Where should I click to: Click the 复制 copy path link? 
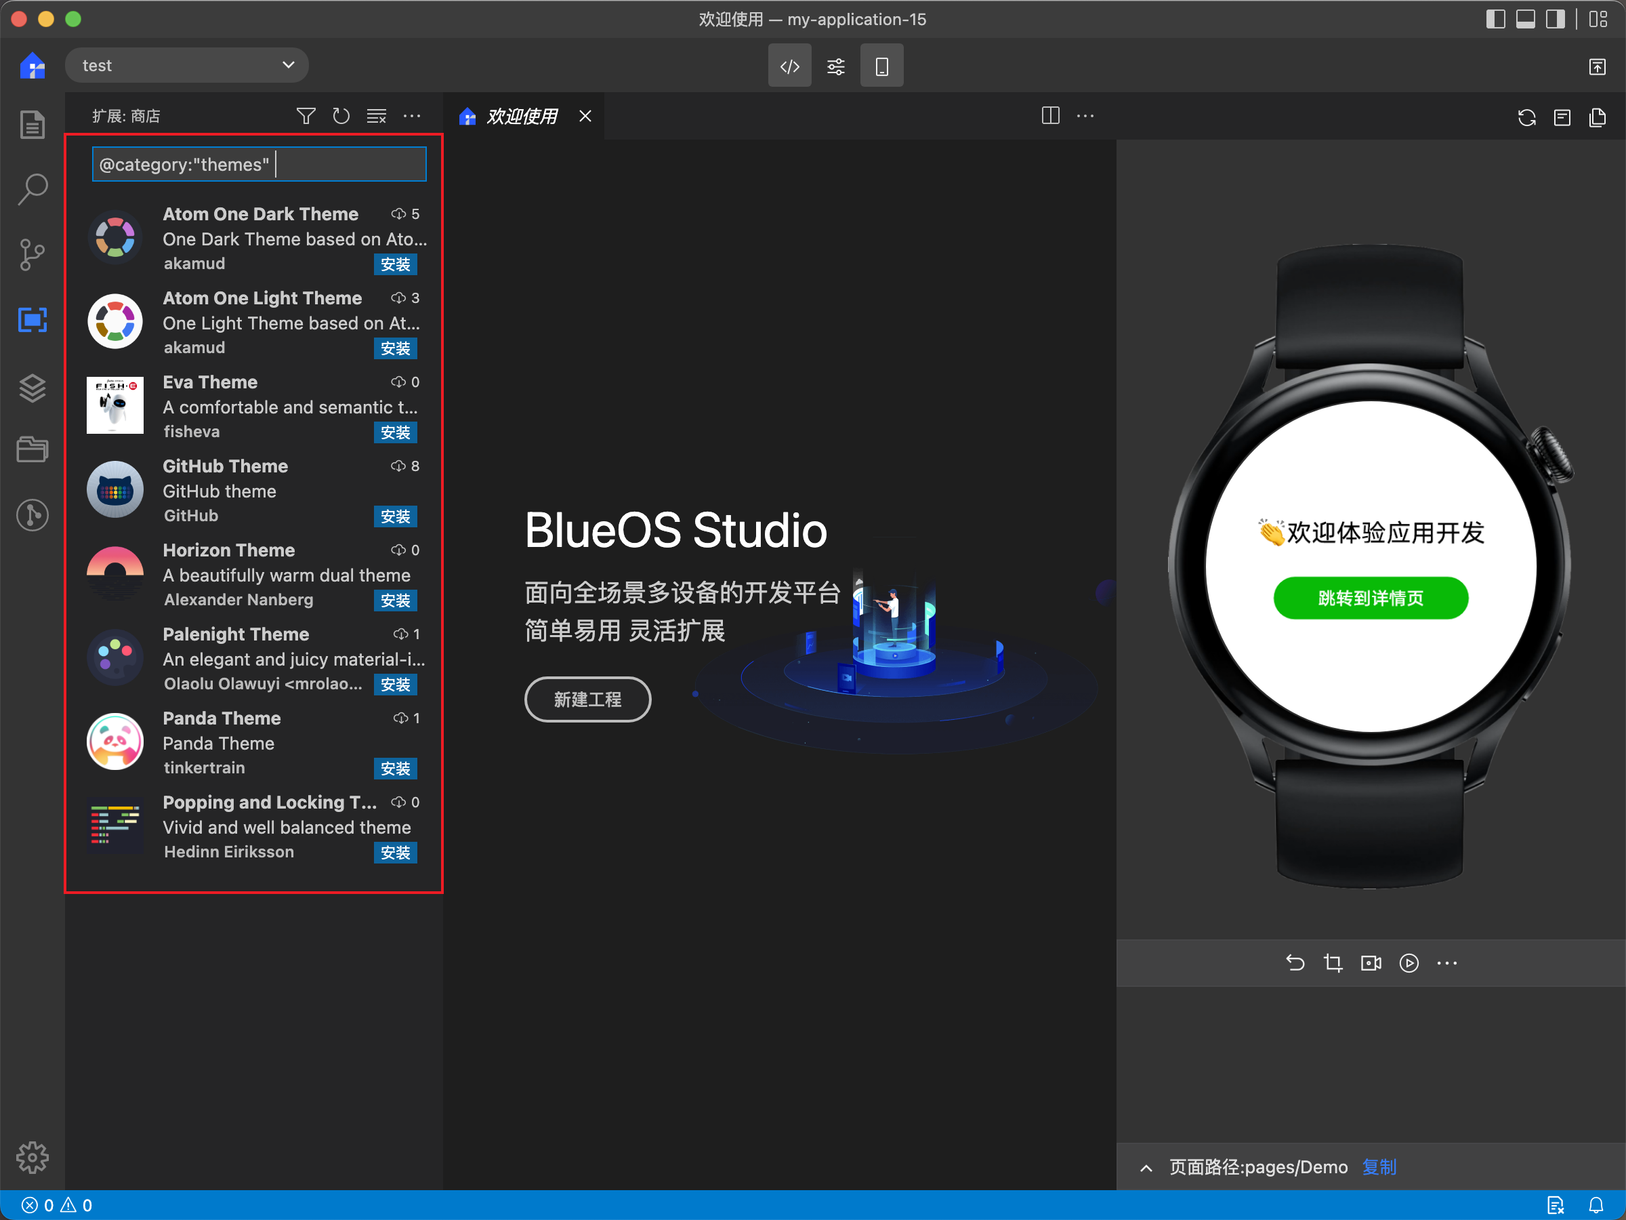click(x=1379, y=1167)
